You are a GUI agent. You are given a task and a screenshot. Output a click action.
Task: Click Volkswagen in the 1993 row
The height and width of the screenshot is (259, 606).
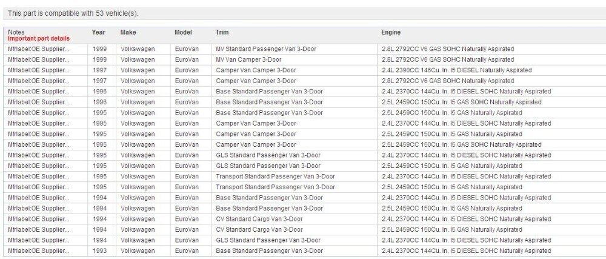coord(138,251)
